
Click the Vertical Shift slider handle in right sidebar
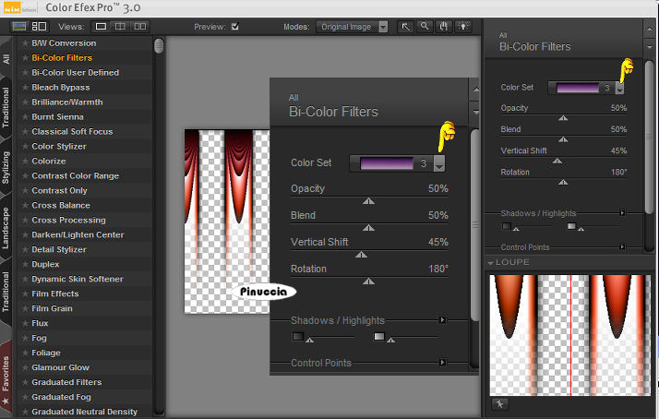557,161
